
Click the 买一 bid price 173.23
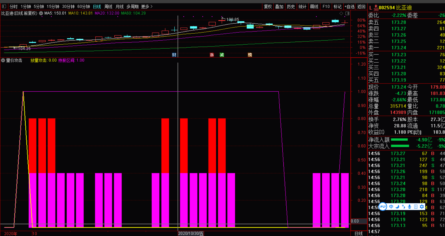(399, 55)
